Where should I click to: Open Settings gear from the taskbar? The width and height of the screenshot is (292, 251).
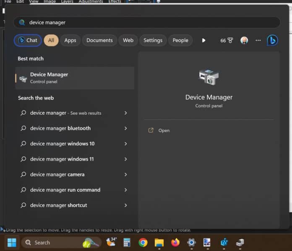191,243
